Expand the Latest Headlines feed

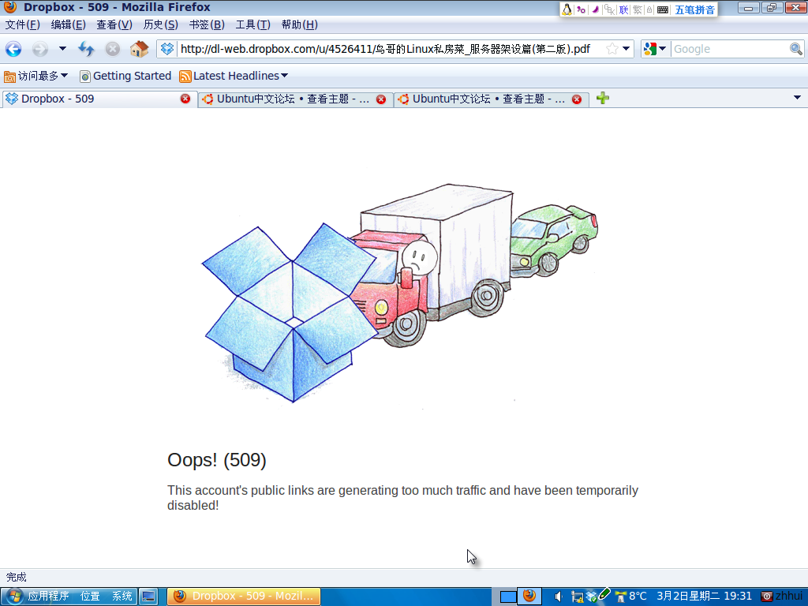234,77
